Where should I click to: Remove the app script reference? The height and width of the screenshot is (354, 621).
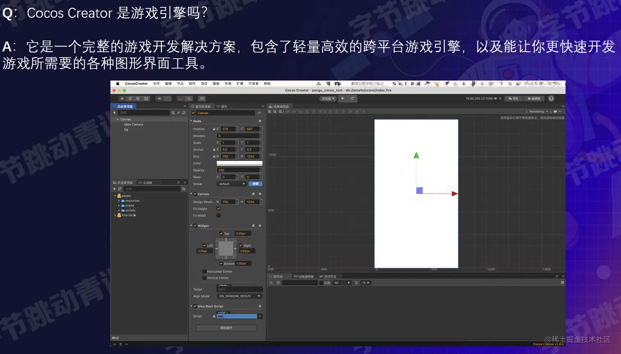coord(260,316)
